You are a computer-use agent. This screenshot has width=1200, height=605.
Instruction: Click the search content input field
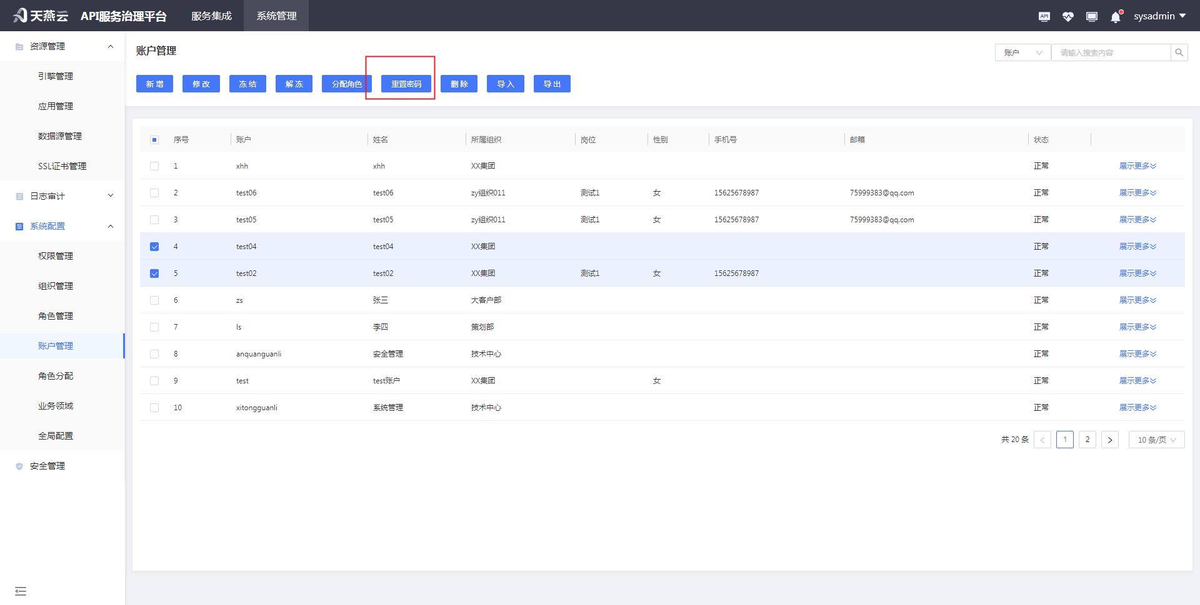point(1111,52)
